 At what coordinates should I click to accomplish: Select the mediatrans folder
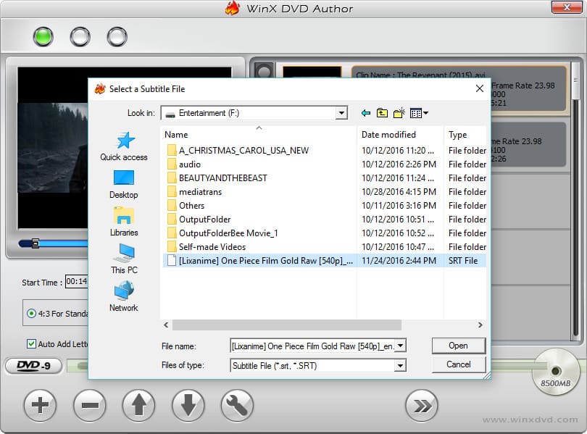click(x=200, y=192)
